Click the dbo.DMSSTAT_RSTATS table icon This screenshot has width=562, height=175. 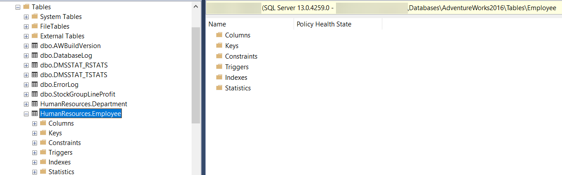click(x=34, y=65)
